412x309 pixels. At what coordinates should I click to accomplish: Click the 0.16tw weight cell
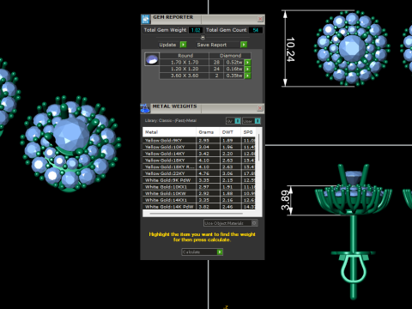point(234,69)
